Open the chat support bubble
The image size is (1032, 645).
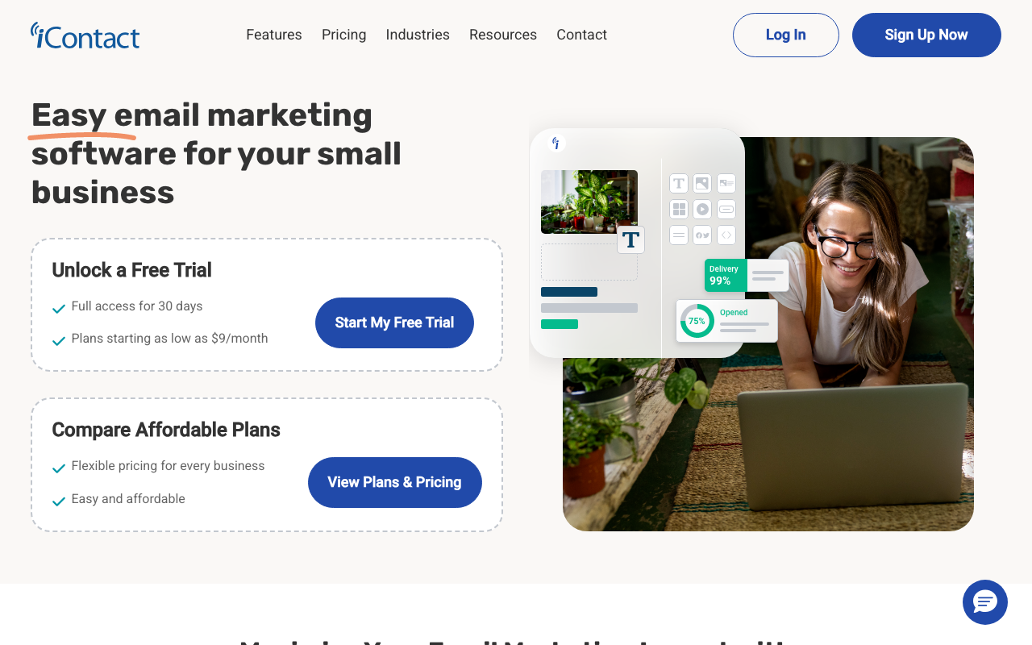point(985,602)
